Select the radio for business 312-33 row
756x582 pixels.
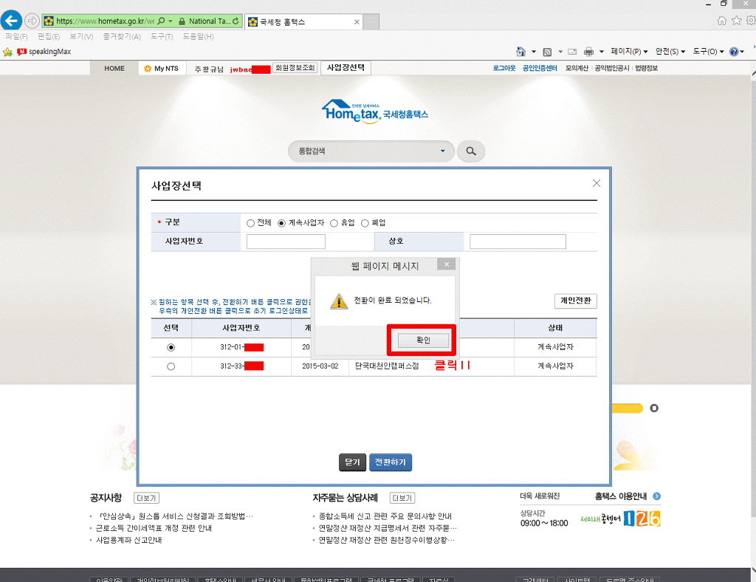(x=171, y=366)
